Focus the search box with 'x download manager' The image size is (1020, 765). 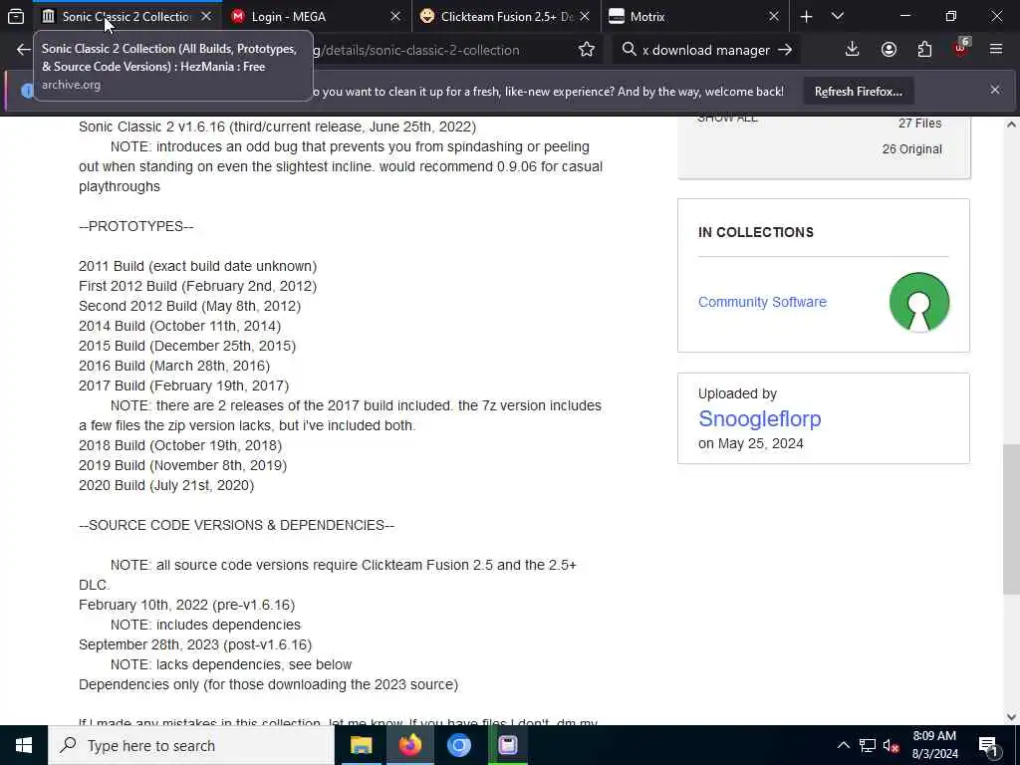(706, 50)
